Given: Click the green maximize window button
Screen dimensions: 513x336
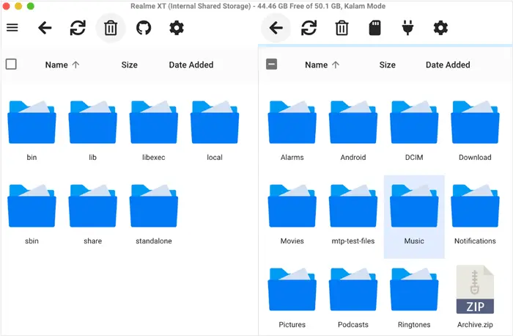Looking at the screenshot, I should click(31, 6).
